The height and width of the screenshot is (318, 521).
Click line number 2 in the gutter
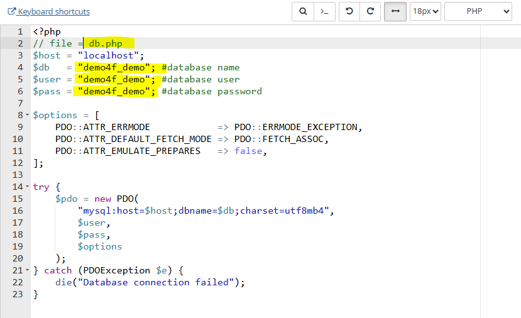(20, 43)
